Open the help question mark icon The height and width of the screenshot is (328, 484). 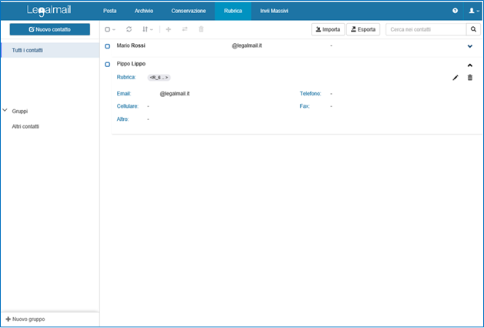click(x=456, y=12)
